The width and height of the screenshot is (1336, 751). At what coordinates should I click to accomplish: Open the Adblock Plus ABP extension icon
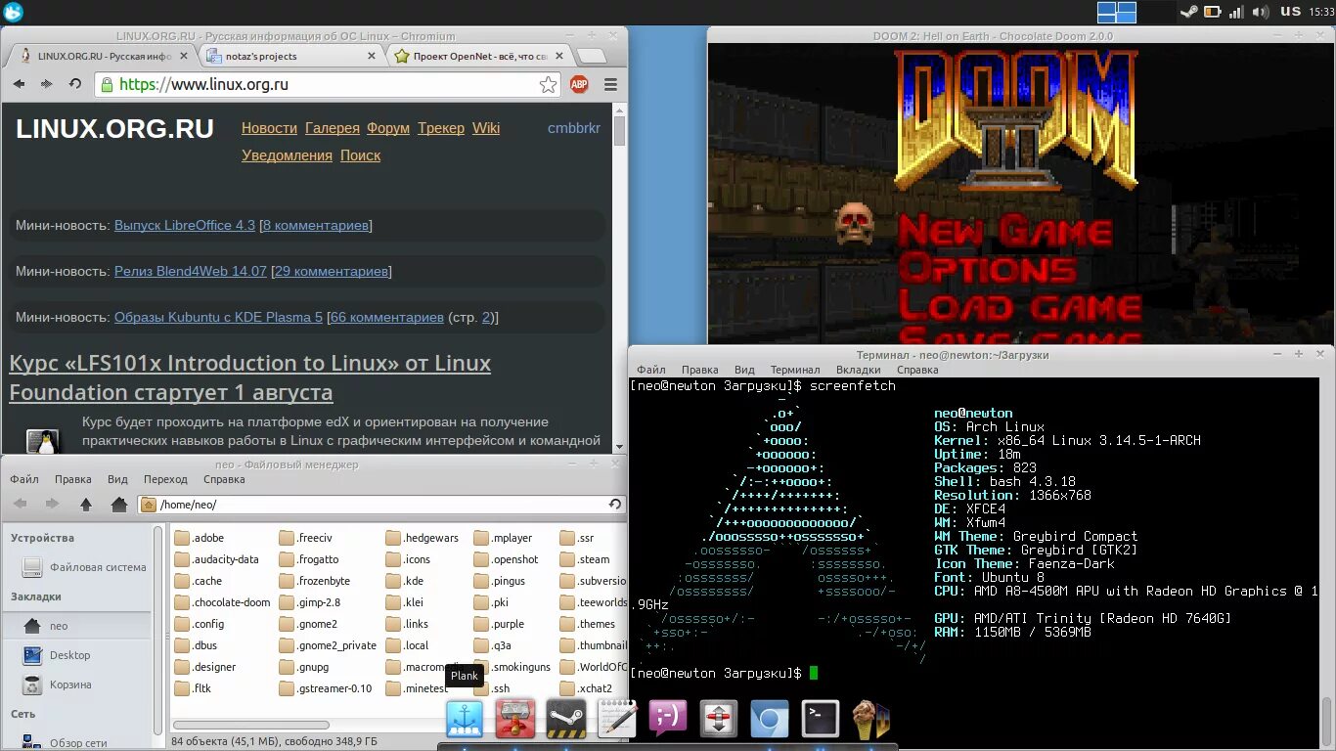click(579, 85)
